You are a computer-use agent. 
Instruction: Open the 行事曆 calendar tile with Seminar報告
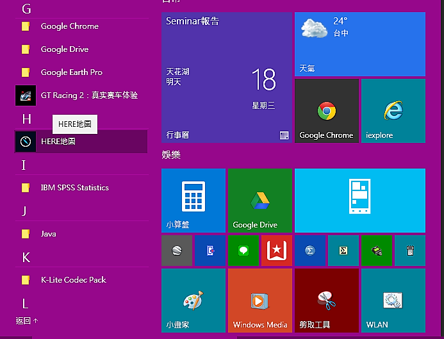(x=227, y=78)
